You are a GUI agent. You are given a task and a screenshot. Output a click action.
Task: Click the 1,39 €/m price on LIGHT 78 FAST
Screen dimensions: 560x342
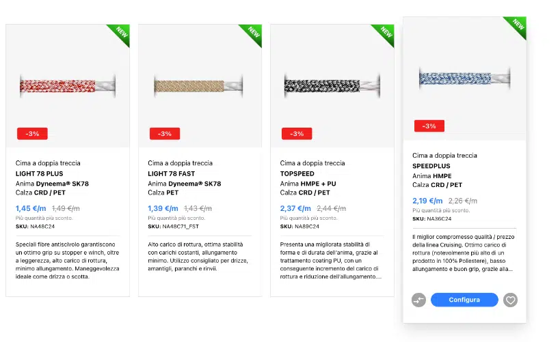coord(163,208)
